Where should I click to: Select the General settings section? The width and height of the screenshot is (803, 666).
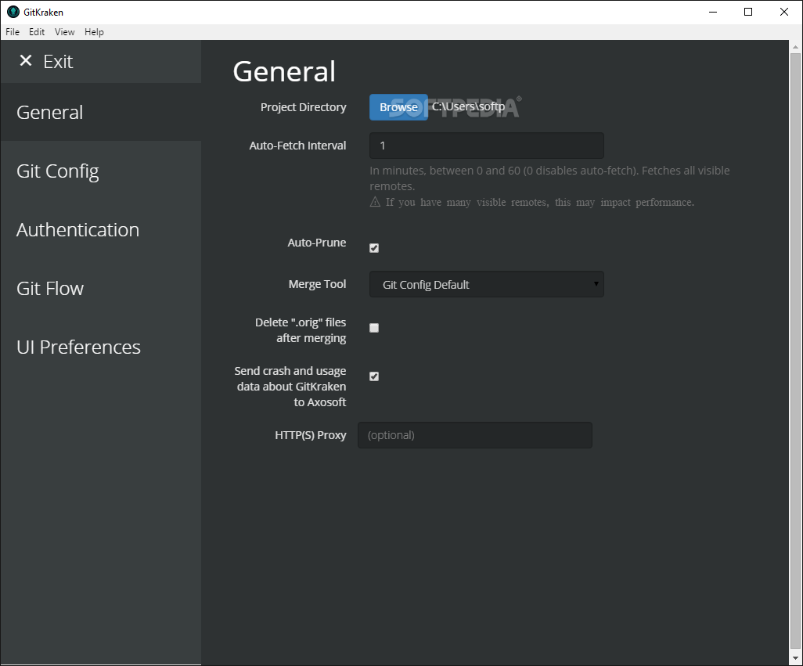coord(101,112)
